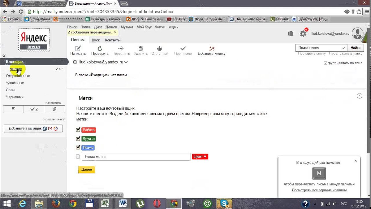This screenshot has width=371, height=209.
Task: Filter by flagged letters icon
Action: (x=13, y=109)
